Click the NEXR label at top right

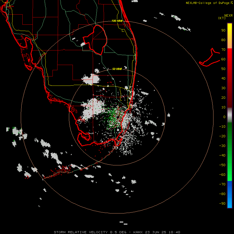click(x=229, y=16)
